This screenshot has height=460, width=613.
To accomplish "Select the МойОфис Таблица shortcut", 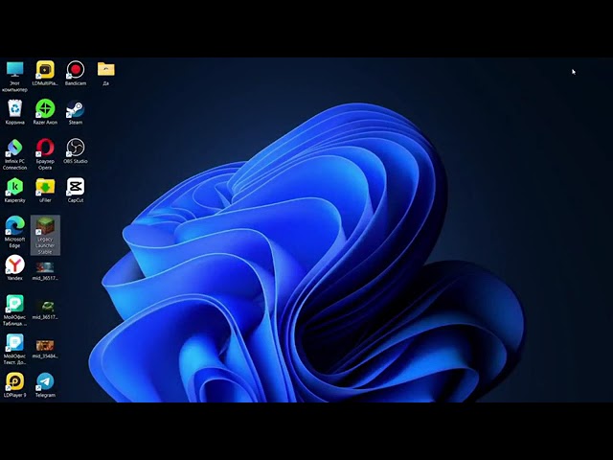I will coord(15,310).
